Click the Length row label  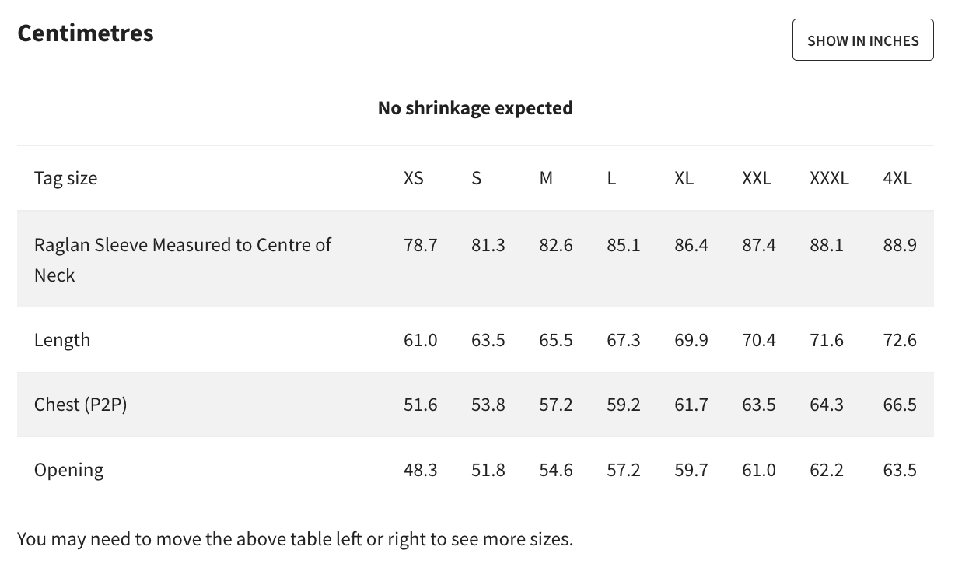[62, 340]
